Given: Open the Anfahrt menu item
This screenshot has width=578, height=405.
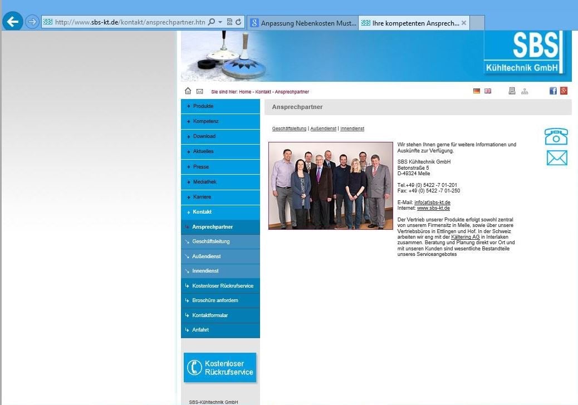Looking at the screenshot, I should 221,330.
